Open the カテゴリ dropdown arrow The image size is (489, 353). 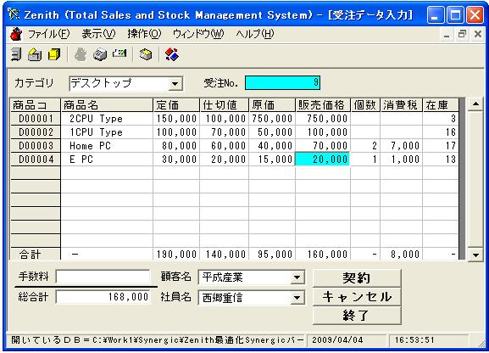175,84
